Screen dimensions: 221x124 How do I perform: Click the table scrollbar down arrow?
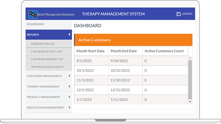(190, 102)
